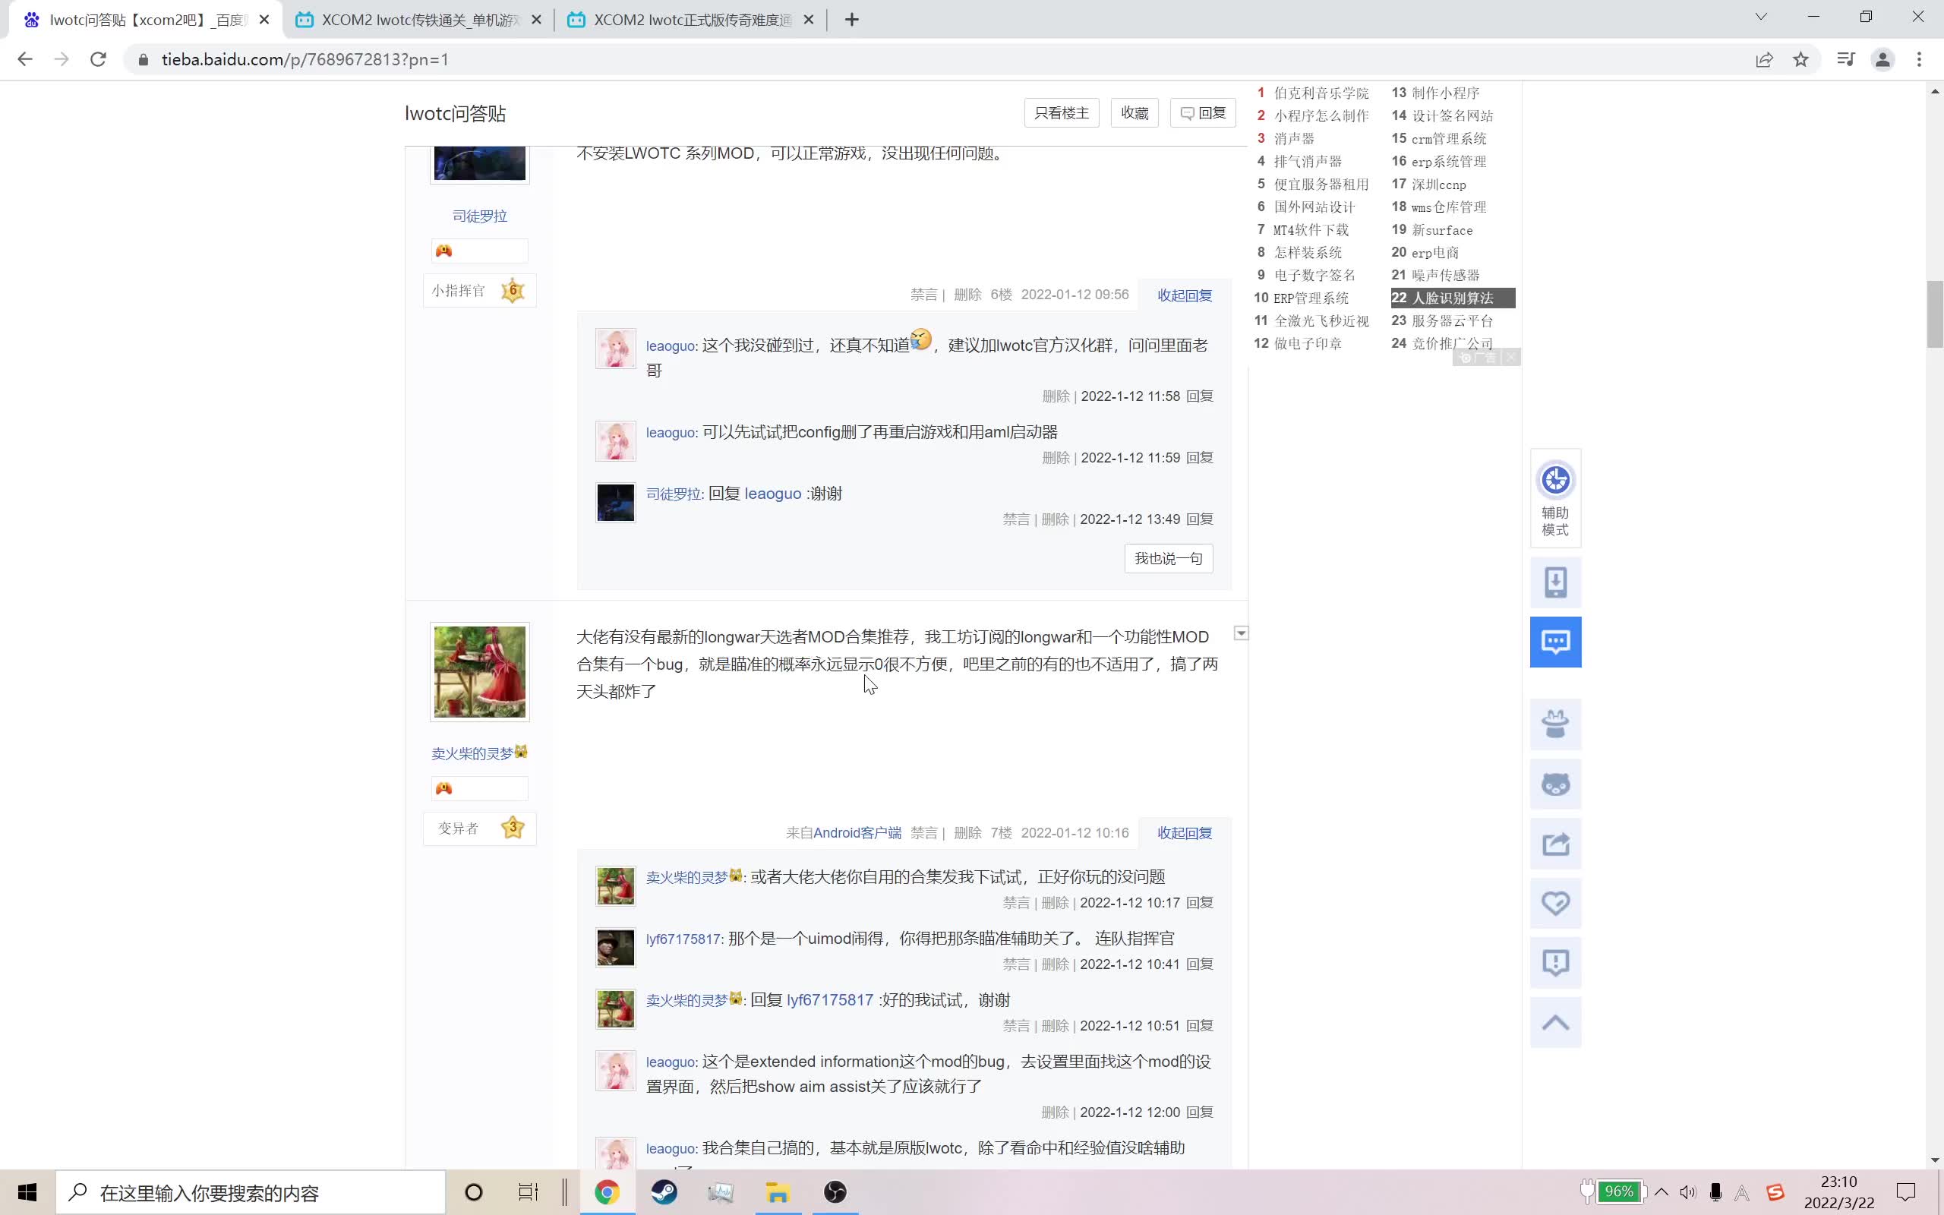Screen dimensions: 1944x1215
Task: Collapse replies on the 7楼 post
Action: click(1184, 833)
